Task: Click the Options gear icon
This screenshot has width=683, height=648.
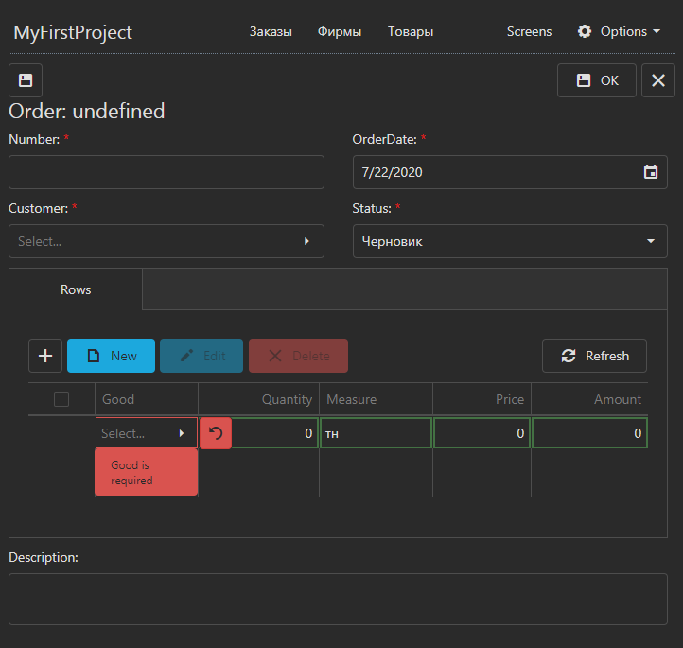Action: click(x=585, y=31)
